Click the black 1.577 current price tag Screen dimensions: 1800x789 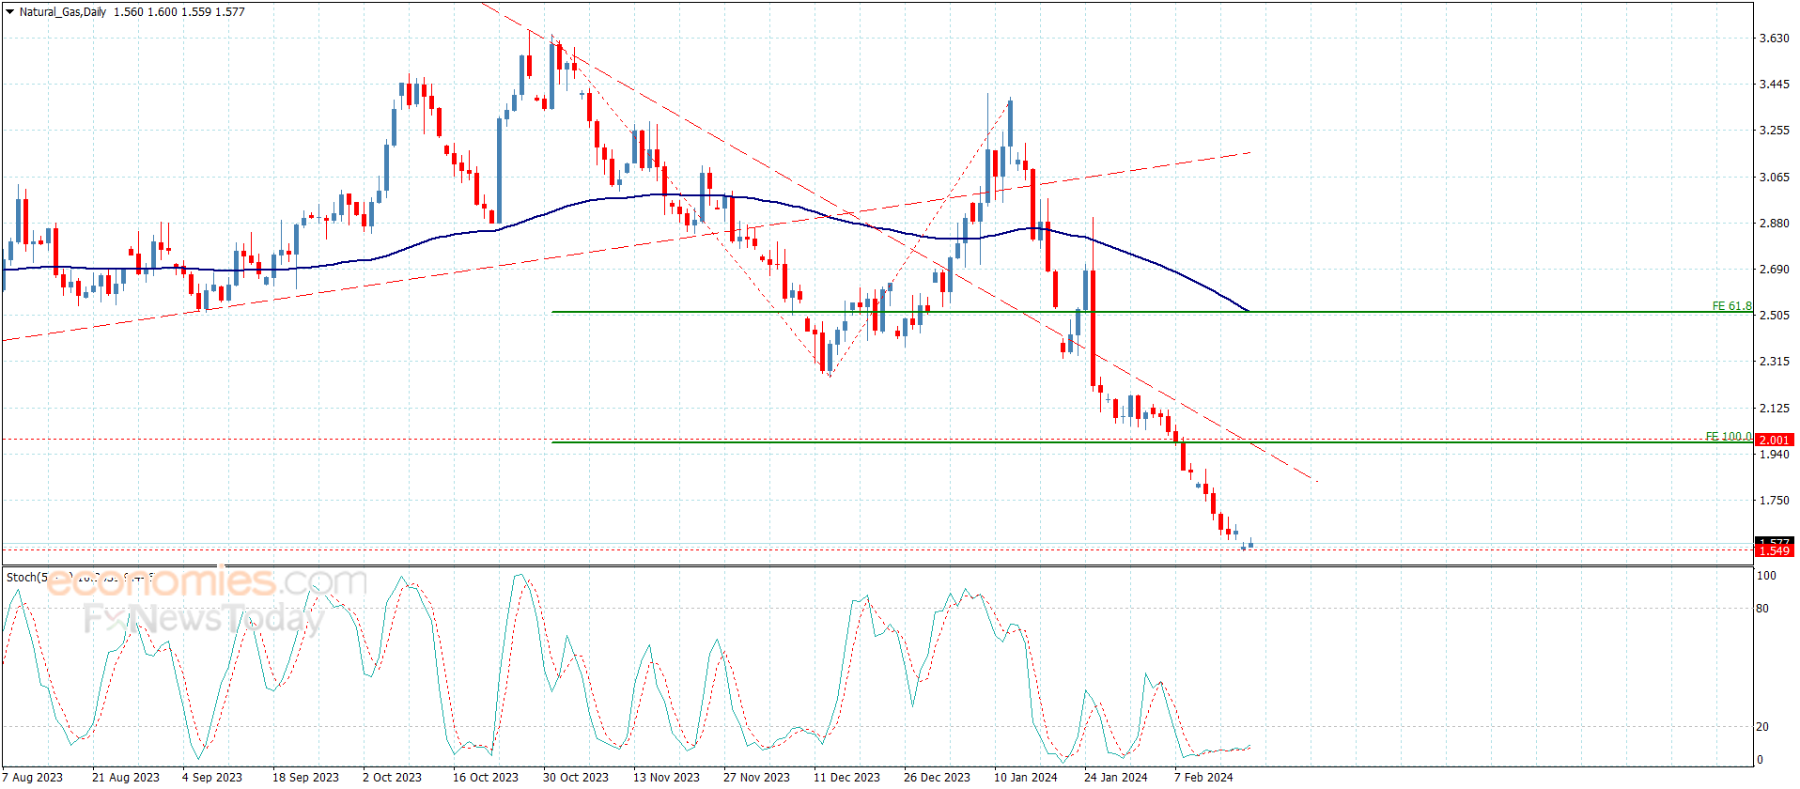[x=1774, y=542]
